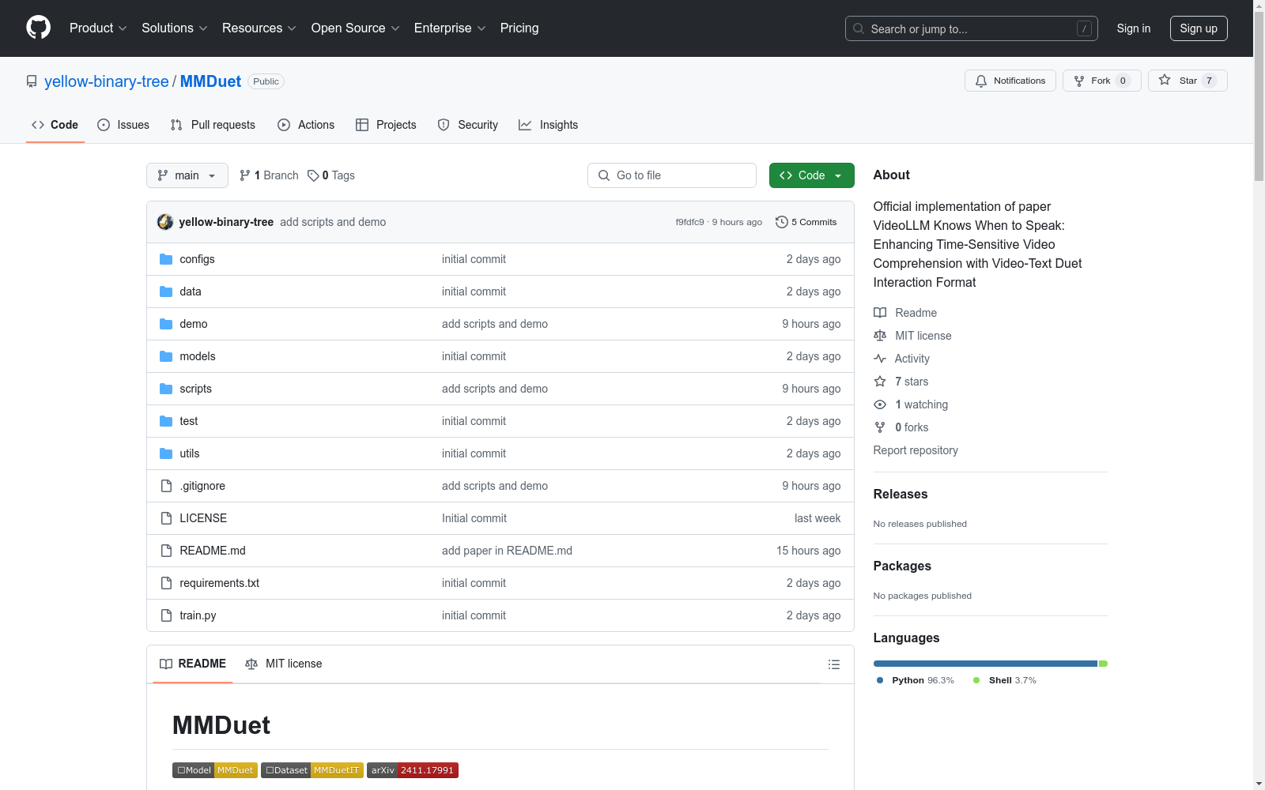The width and height of the screenshot is (1265, 790).
Task: Click the Python 96.3% language entry
Action: point(916,680)
